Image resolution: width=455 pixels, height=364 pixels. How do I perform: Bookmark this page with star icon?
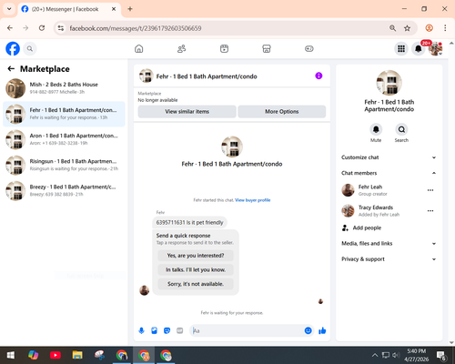point(407,28)
